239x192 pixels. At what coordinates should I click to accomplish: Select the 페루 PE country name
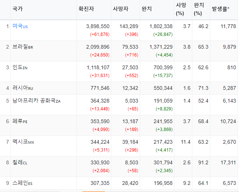click(x=20, y=121)
